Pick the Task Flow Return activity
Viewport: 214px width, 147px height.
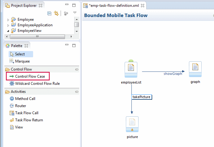tap(26, 120)
